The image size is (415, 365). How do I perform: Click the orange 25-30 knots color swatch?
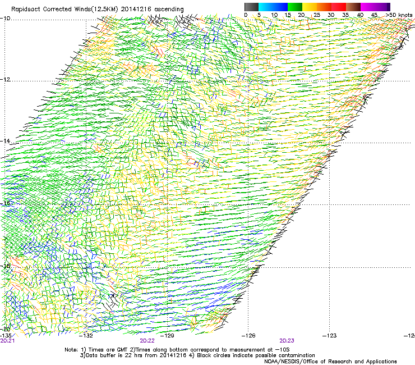pos(324,7)
